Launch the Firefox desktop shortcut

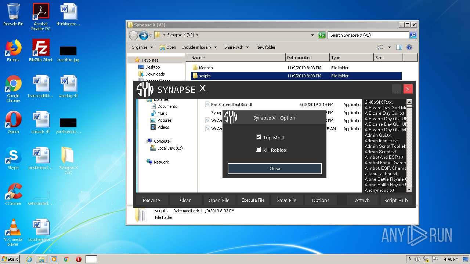tap(13, 51)
